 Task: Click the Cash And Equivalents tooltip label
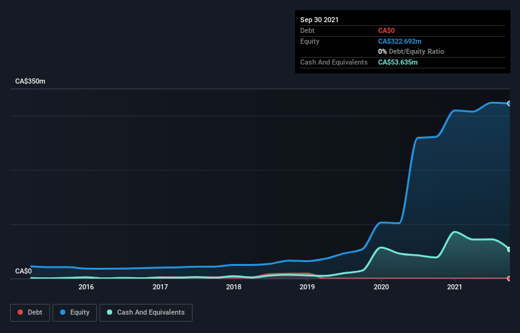334,62
